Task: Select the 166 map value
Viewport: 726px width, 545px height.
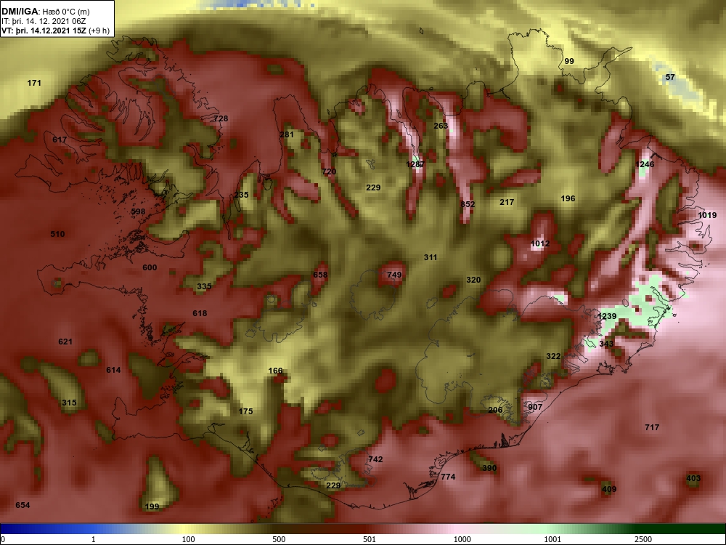Action: [x=275, y=371]
